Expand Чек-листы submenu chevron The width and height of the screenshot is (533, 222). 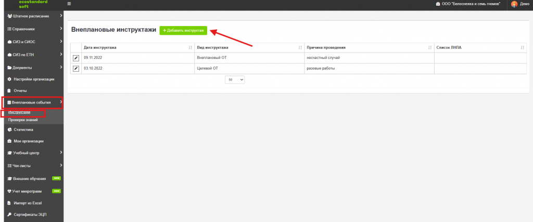(60, 166)
